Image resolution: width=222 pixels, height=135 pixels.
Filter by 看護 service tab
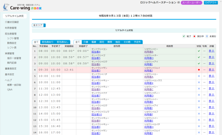click(x=94, y=42)
